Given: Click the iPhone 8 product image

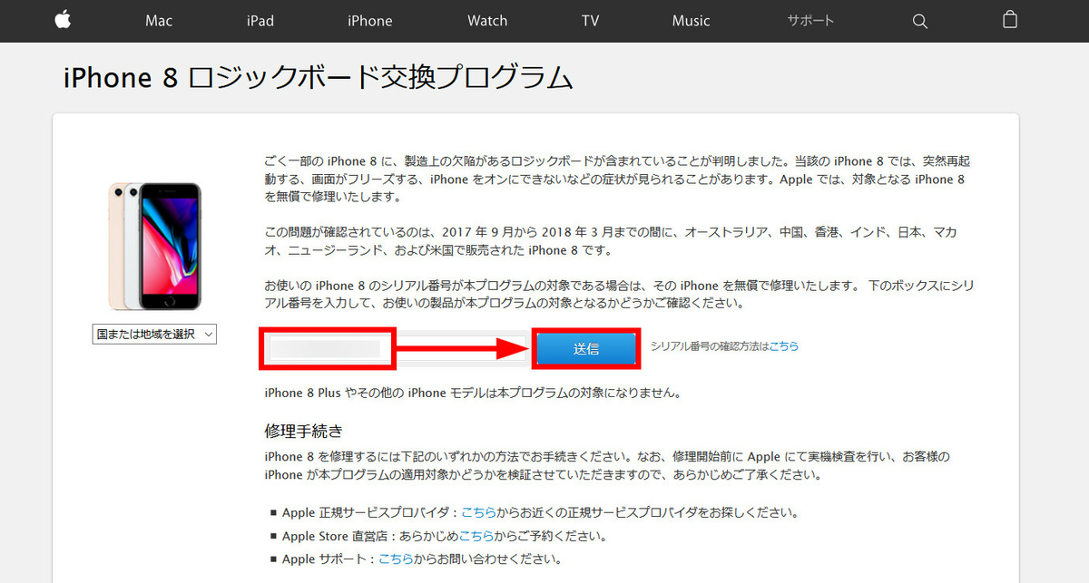Looking at the screenshot, I should (x=154, y=247).
